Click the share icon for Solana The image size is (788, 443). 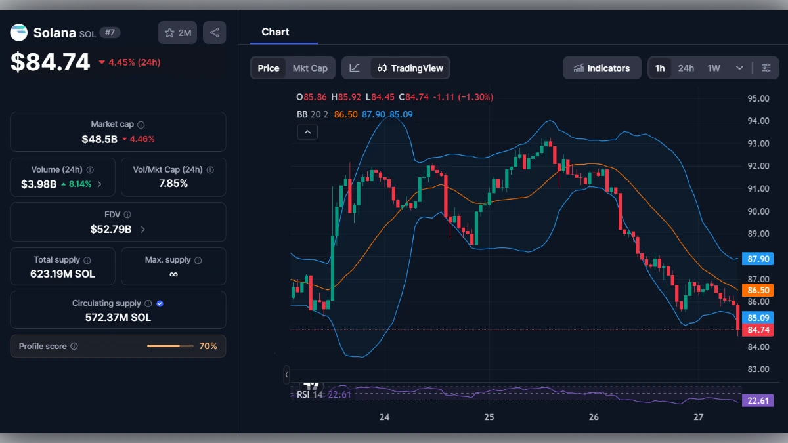214,32
